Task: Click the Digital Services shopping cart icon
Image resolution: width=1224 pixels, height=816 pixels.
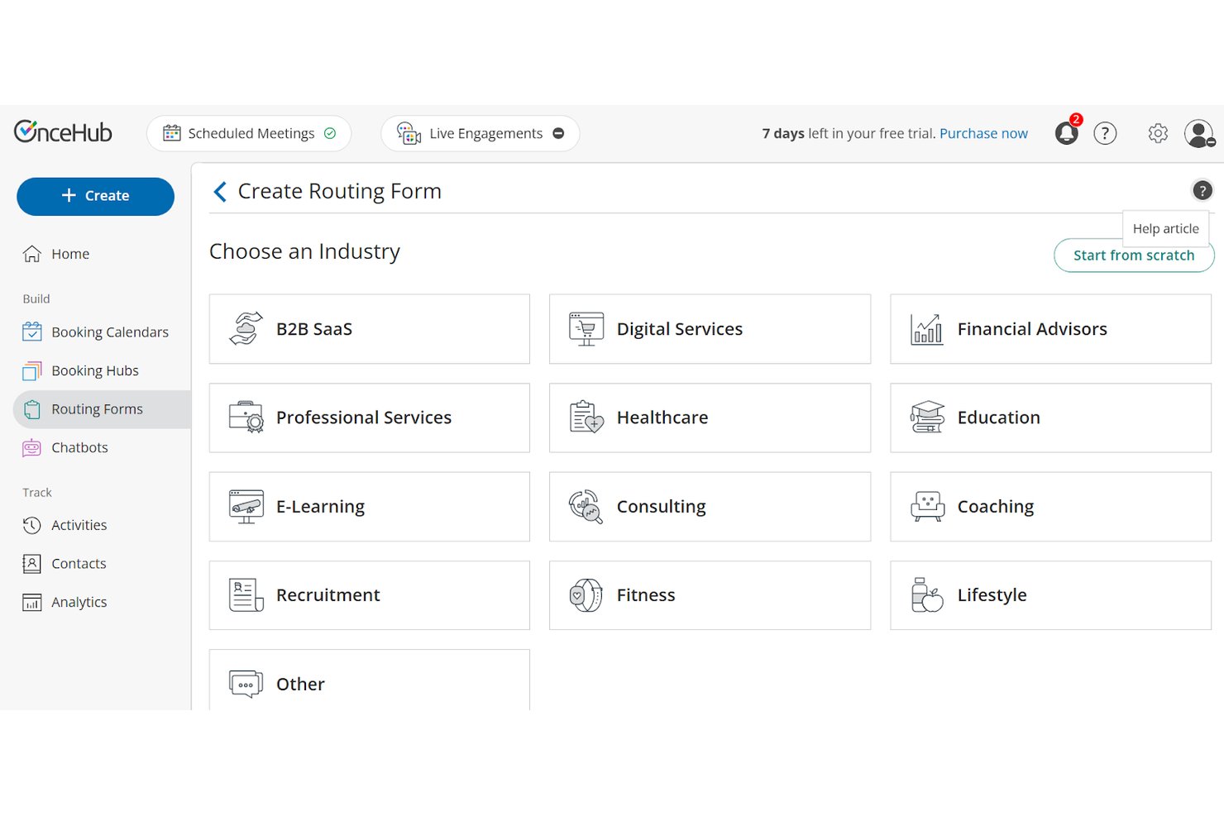Action: [x=586, y=329]
